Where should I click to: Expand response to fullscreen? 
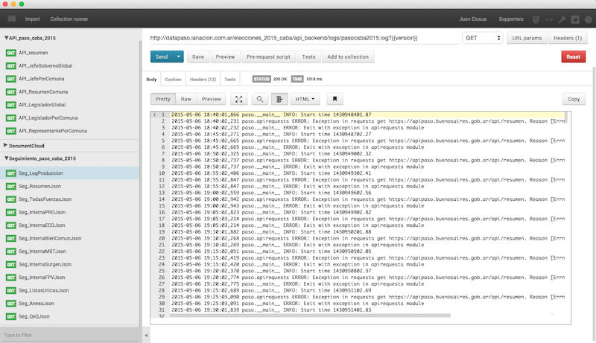pyautogui.click(x=238, y=99)
